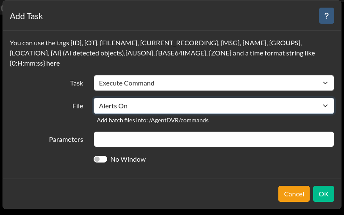Image resolution: width=344 pixels, height=215 pixels.
Task: Focus the Parameters text field
Action: 214,139
